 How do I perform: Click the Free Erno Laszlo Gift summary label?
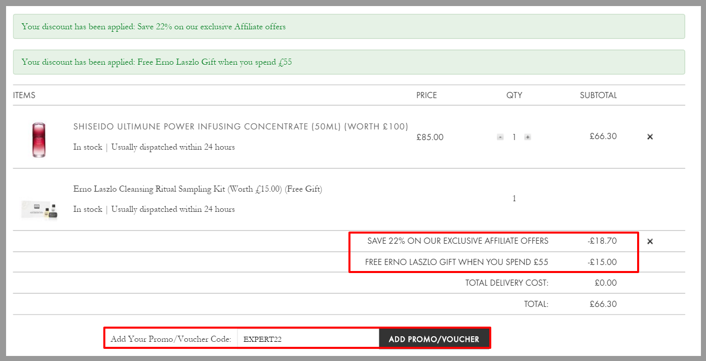click(457, 262)
